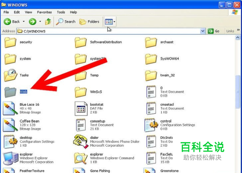The image size is (242, 173).
Task: Select the highlighted Web folder icon
Action: tap(10, 92)
